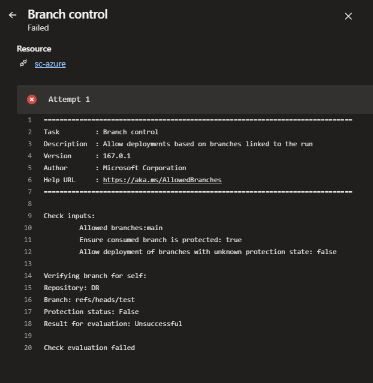Click the 'Failed' status text under title

pyautogui.click(x=38, y=28)
